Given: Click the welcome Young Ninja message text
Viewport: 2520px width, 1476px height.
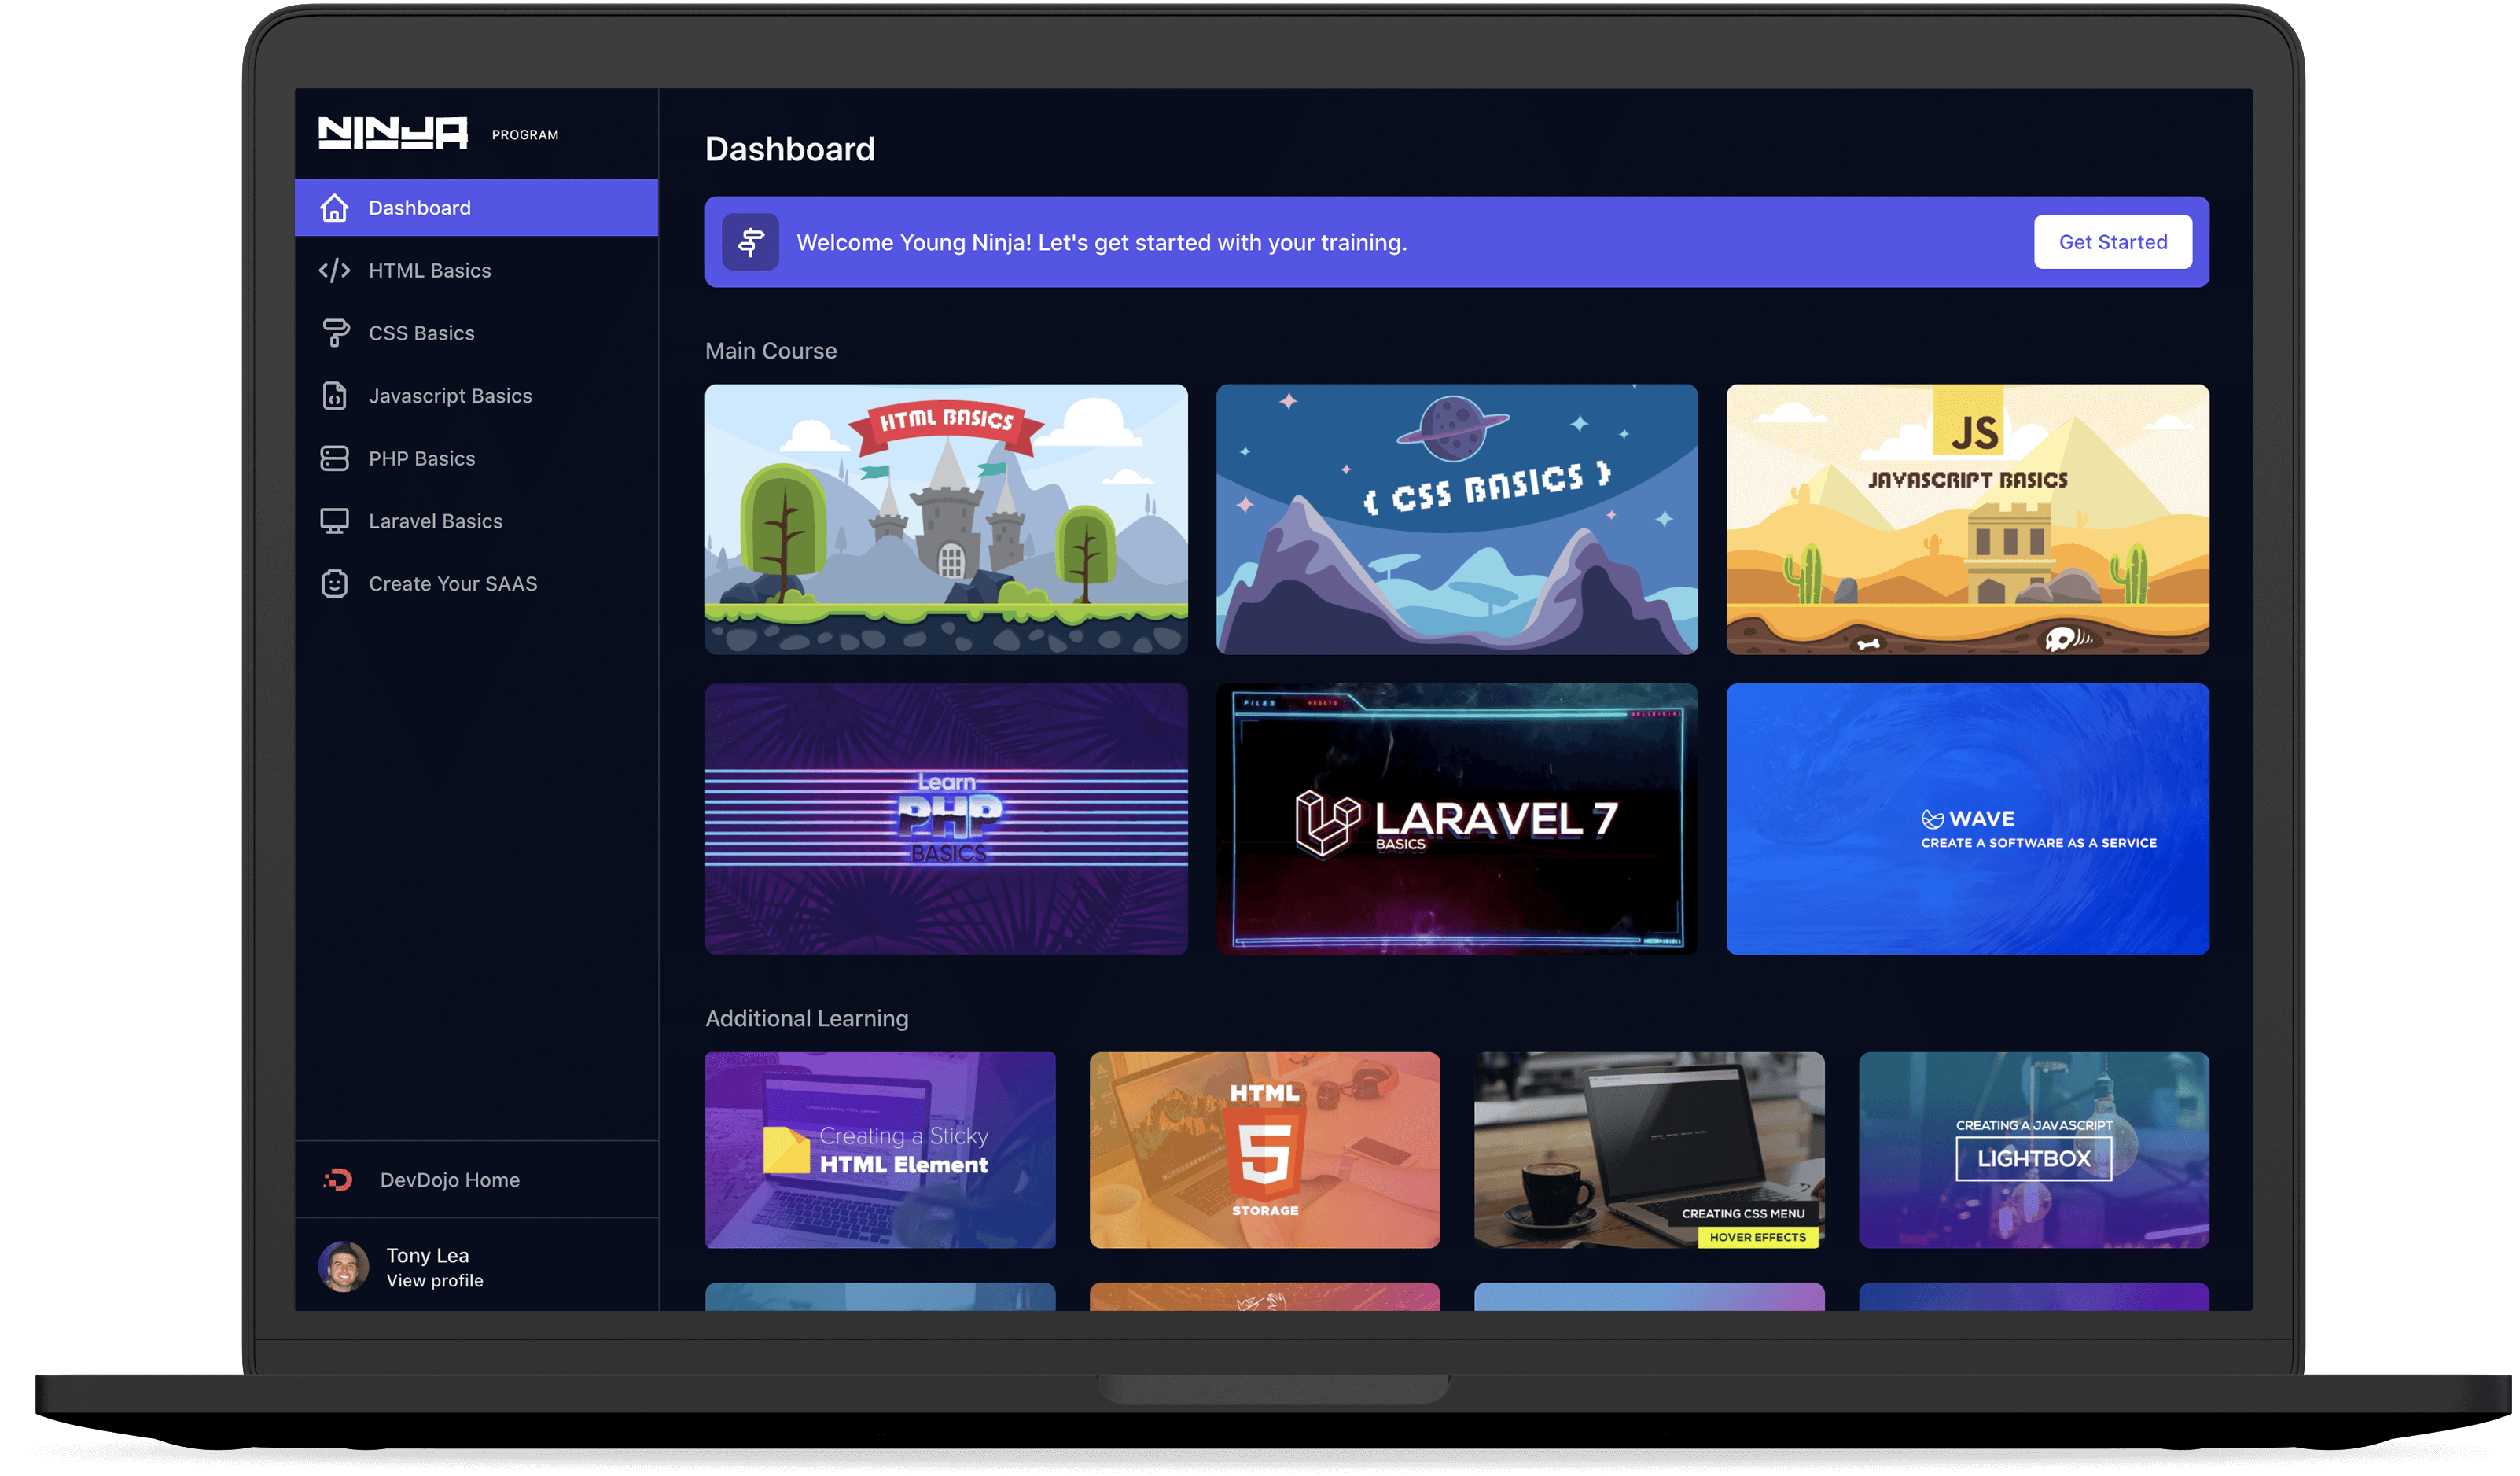Looking at the screenshot, I should (x=1101, y=242).
